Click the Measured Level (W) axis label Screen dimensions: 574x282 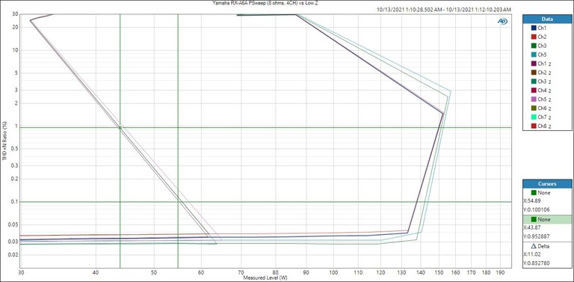[265, 278]
